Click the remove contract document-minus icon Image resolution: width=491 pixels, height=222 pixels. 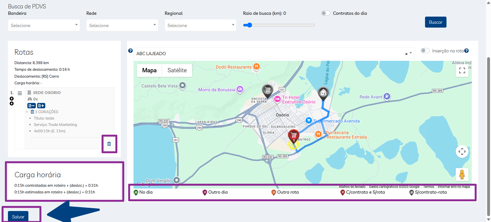31,106
